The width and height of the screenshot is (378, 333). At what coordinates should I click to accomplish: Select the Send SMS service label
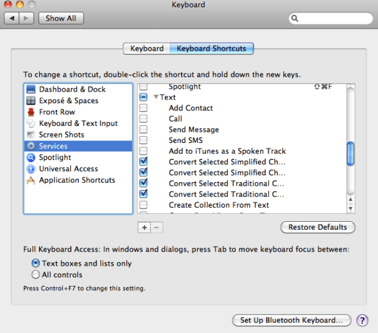[186, 140]
